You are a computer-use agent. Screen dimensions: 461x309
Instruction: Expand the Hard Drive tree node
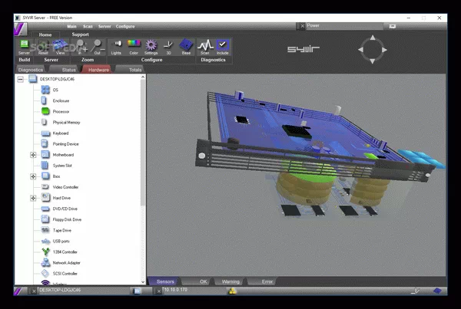click(x=33, y=198)
